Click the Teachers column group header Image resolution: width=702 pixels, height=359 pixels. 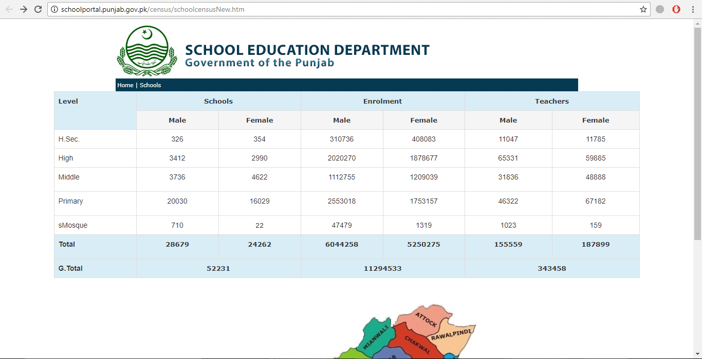point(552,101)
